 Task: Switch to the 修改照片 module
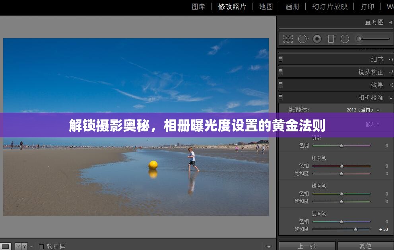point(232,6)
